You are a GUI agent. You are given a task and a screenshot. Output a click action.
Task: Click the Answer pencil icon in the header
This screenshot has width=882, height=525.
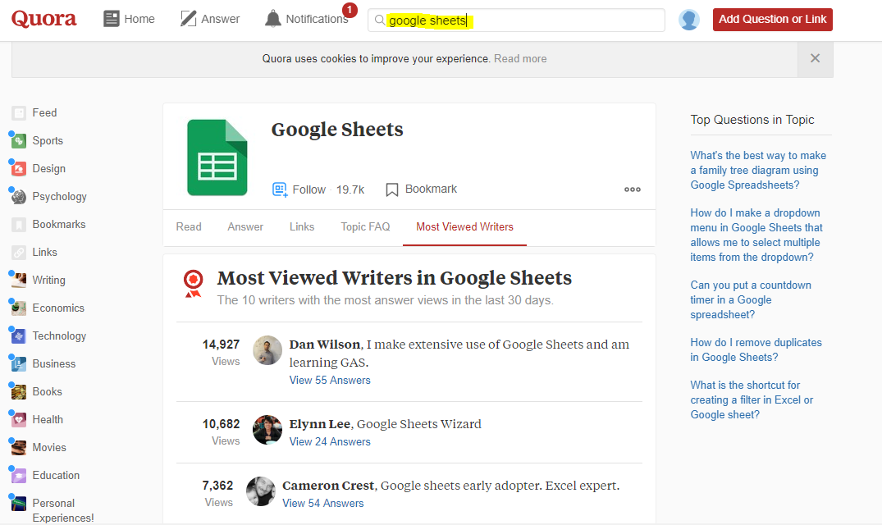[x=188, y=19]
